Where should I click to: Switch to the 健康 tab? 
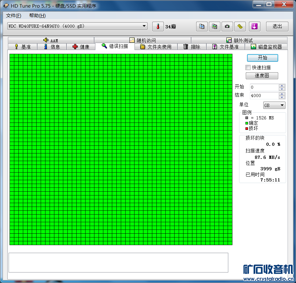(x=81, y=47)
